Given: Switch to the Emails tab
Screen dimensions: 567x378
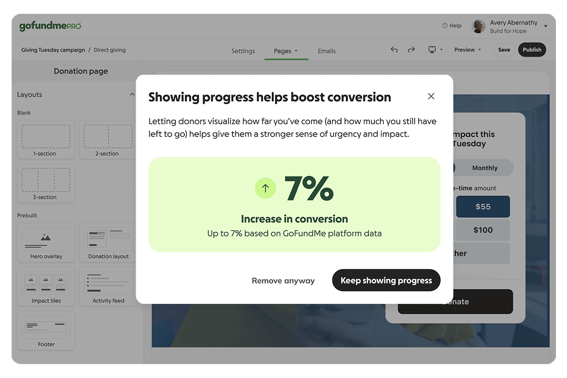Looking at the screenshot, I should (x=327, y=51).
